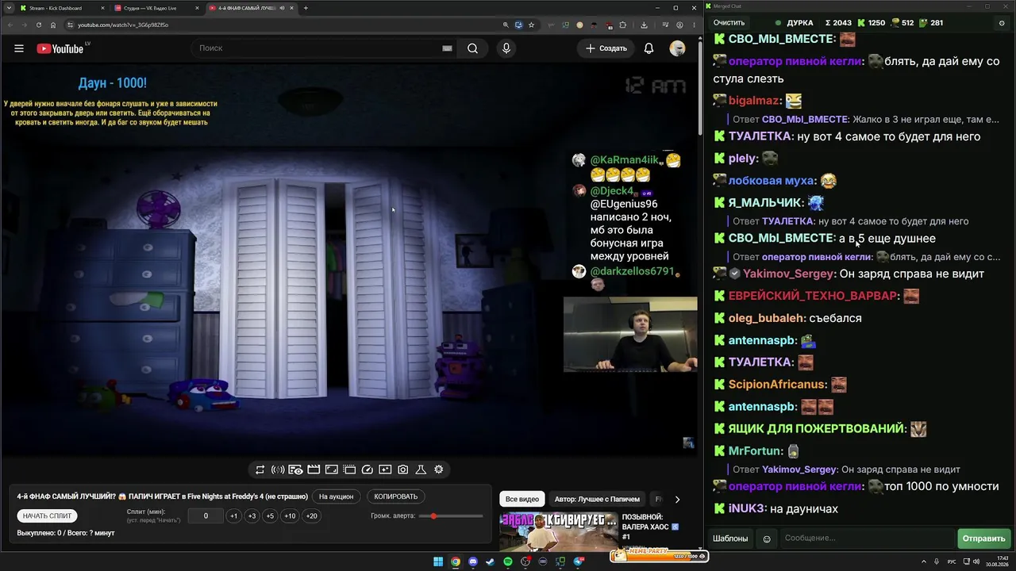The width and height of the screenshot is (1016, 571).
Task: Click the split minutes input field
Action: tap(206, 516)
